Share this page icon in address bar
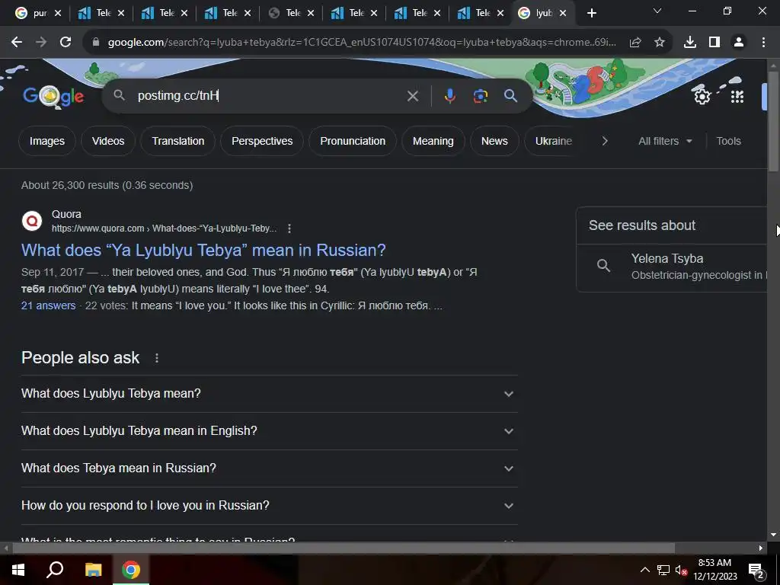780x585 pixels. (635, 43)
